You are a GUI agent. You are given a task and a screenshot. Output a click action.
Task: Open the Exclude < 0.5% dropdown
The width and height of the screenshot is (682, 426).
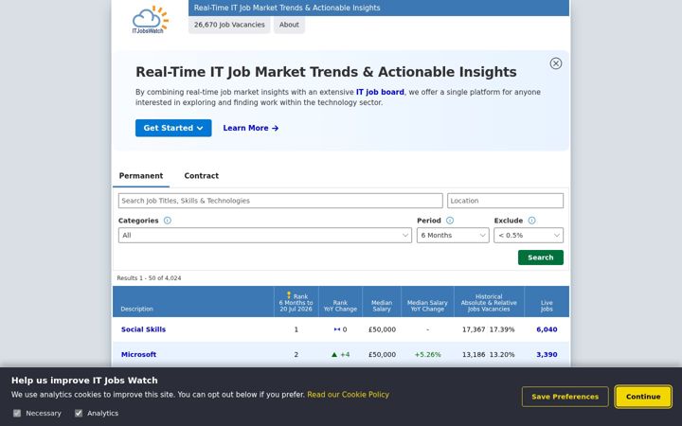[529, 235]
